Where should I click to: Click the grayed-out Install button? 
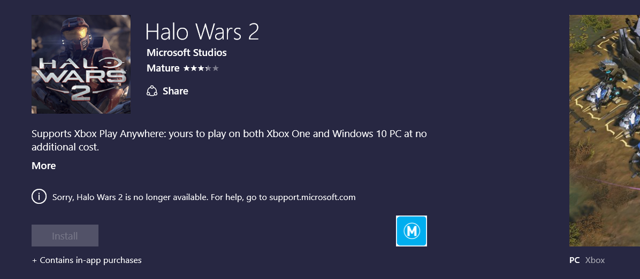(x=65, y=235)
